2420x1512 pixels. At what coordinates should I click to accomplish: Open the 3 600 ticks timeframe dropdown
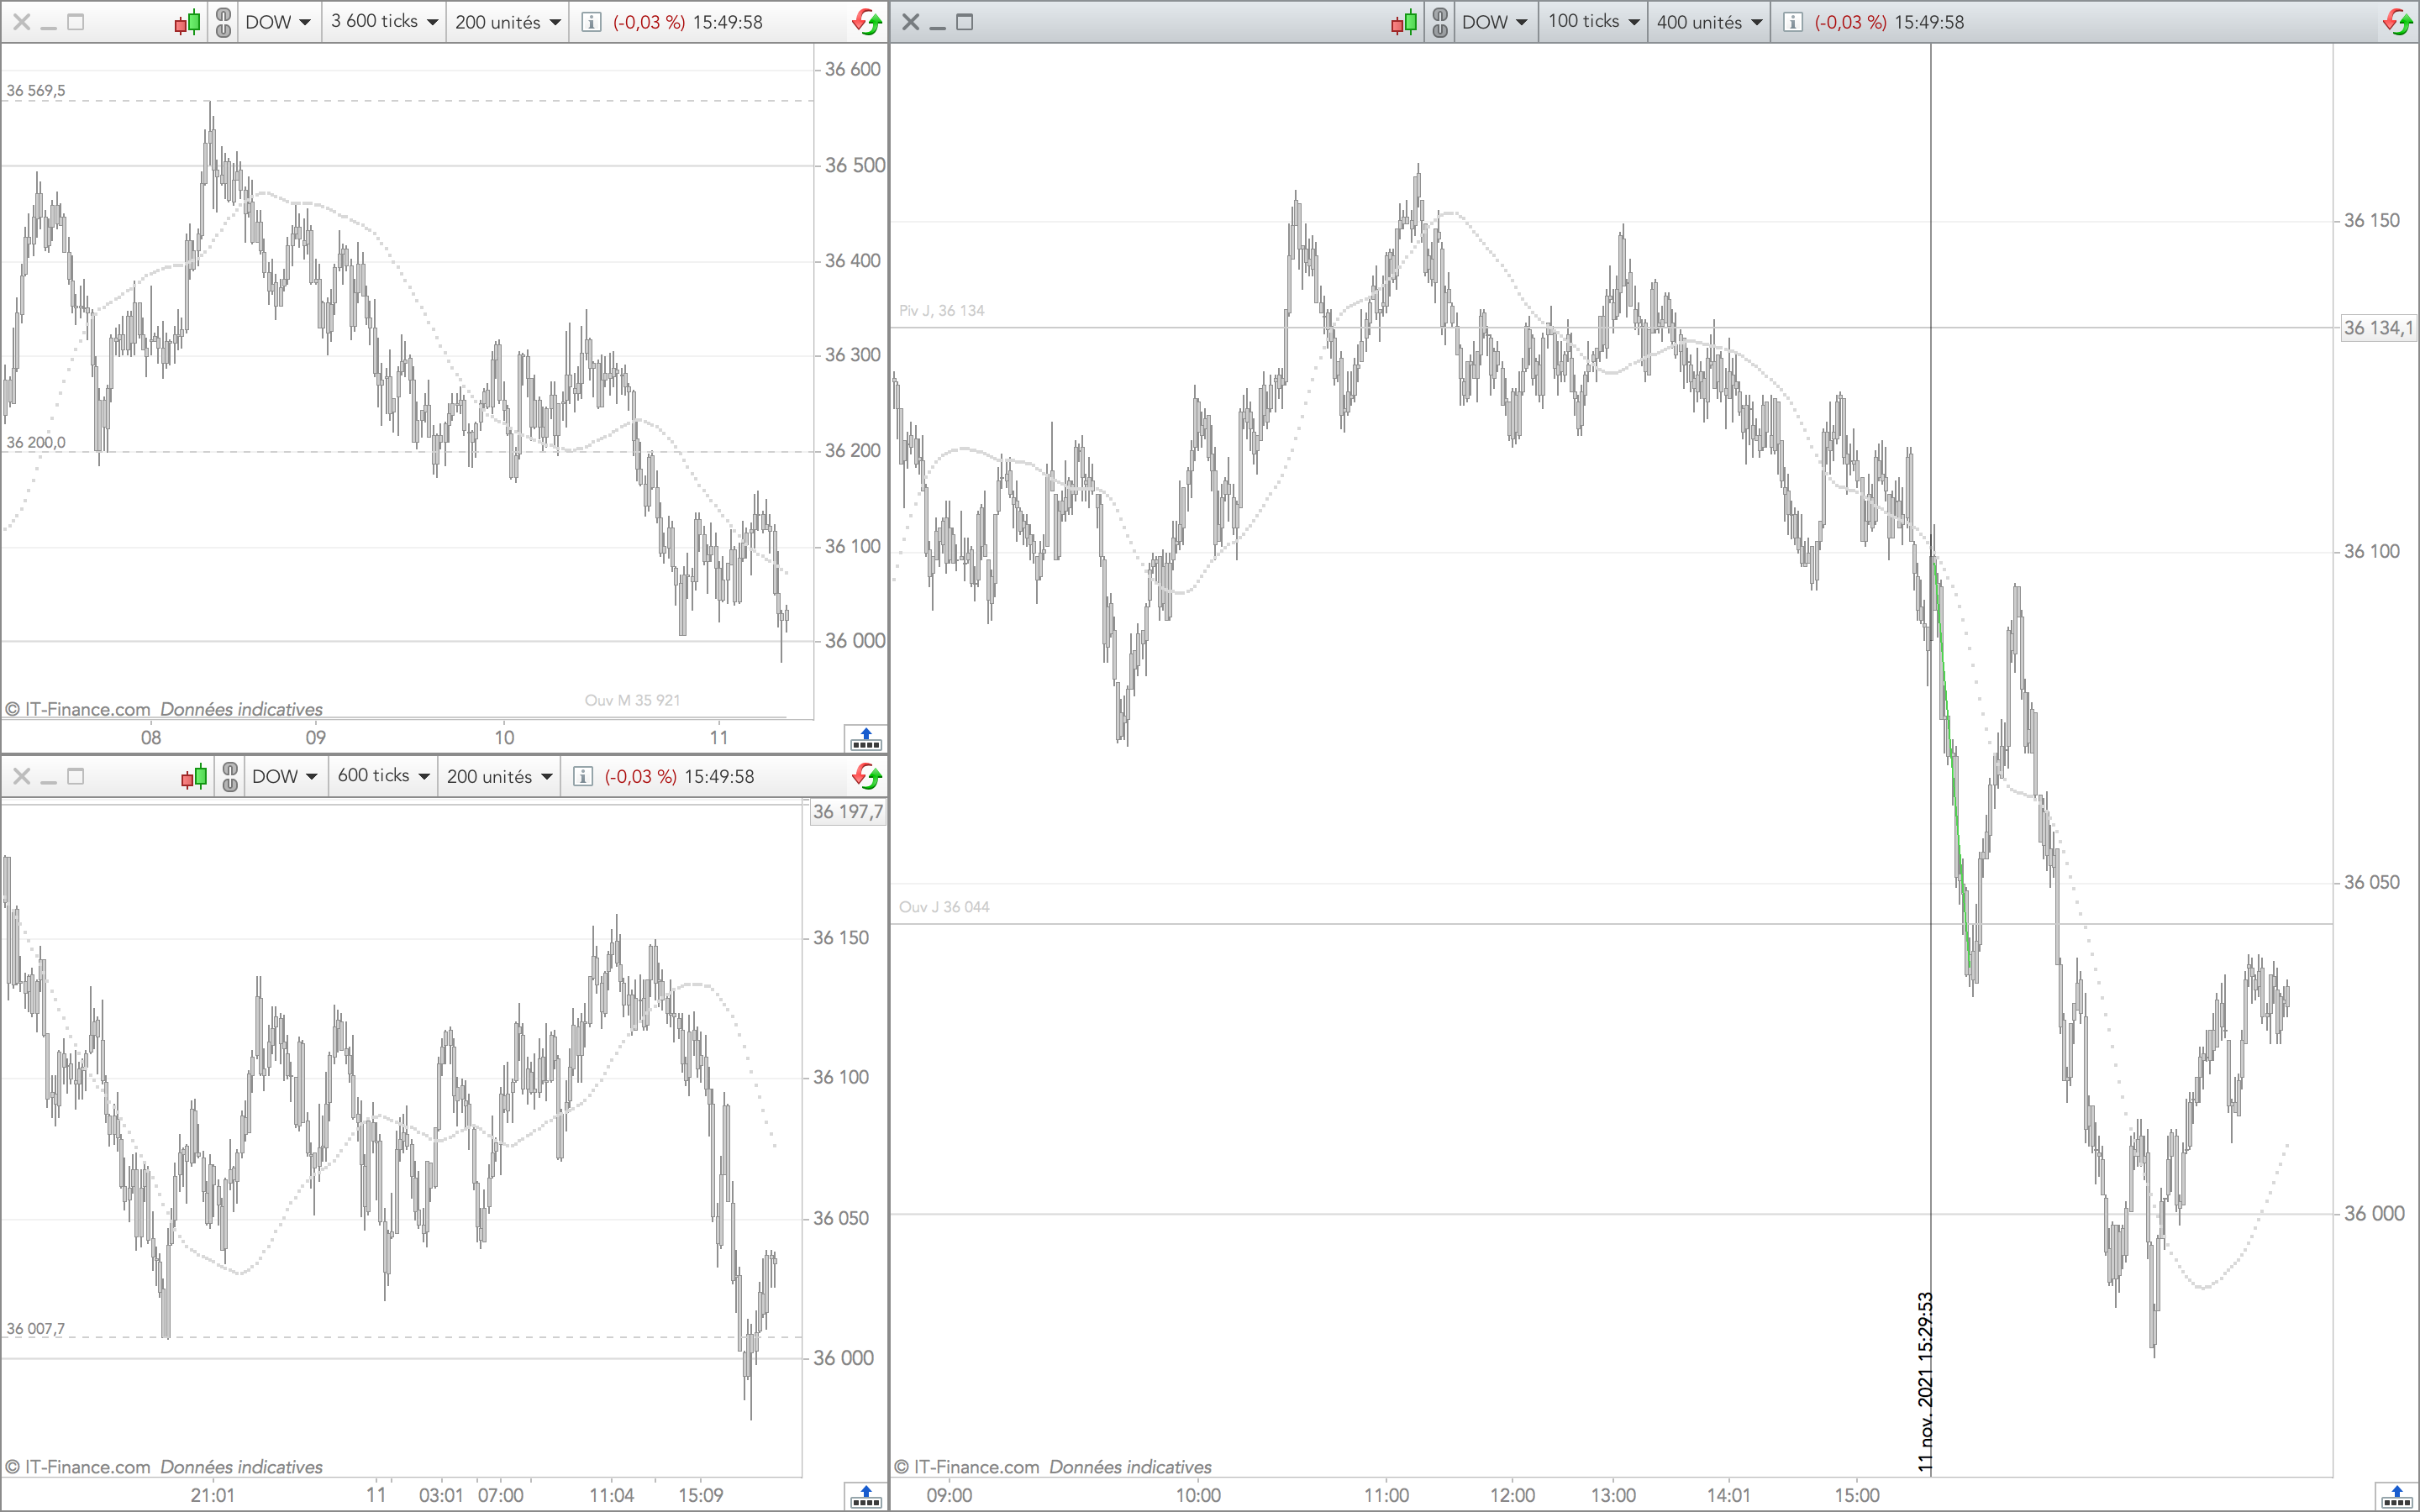click(x=384, y=22)
